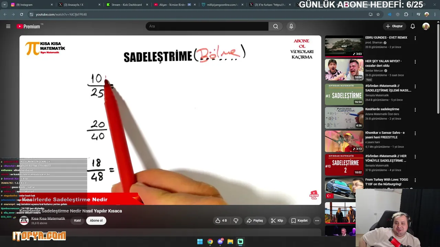Viewport: 440px width, 247px height.
Task: Click Adana Matematik Özel ders channel name
Action: [382, 114]
